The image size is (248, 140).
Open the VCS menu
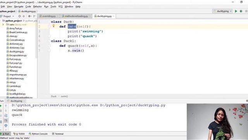(x=60, y=7)
